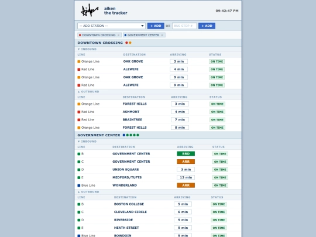Screen dimensions: 316x237
Task: Click the blue line dot beside Government Center header
Action: (x=124, y=135)
